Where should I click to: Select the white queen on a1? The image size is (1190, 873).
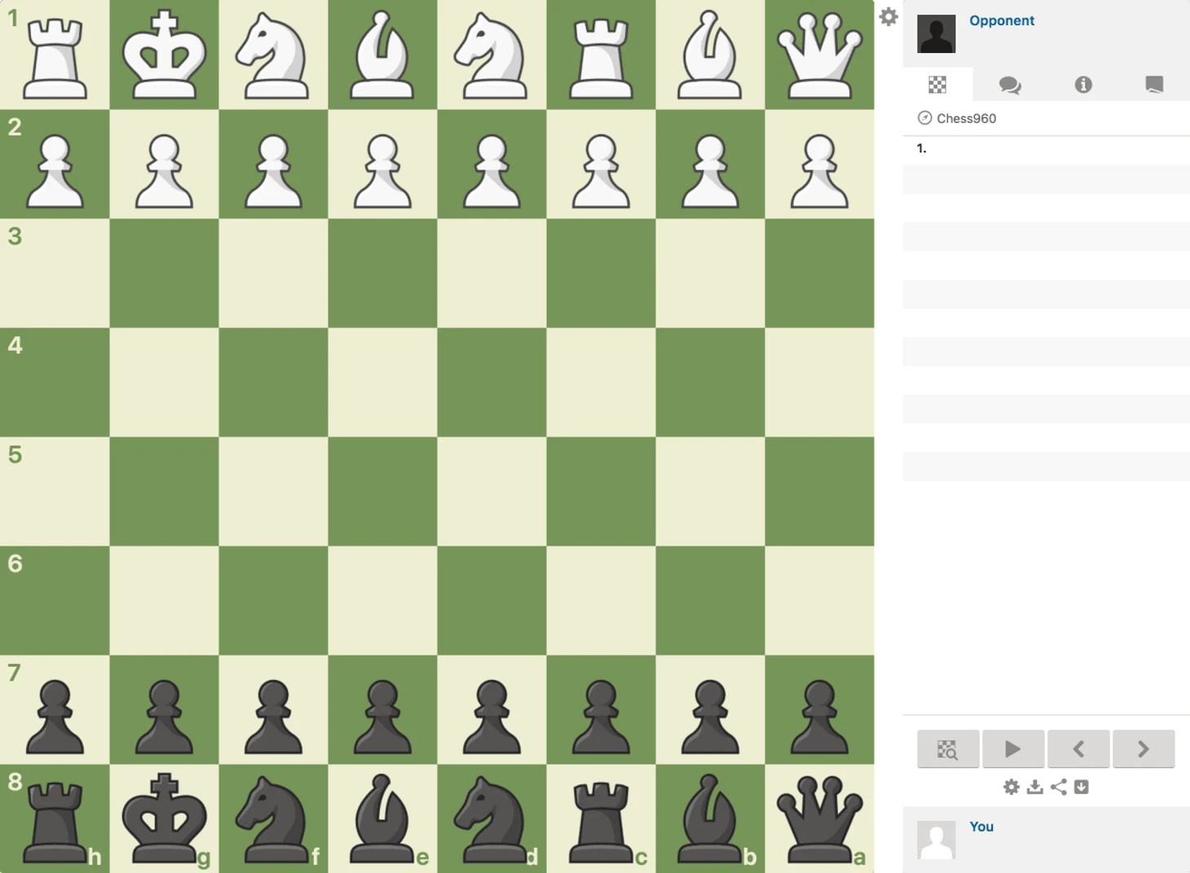(819, 55)
